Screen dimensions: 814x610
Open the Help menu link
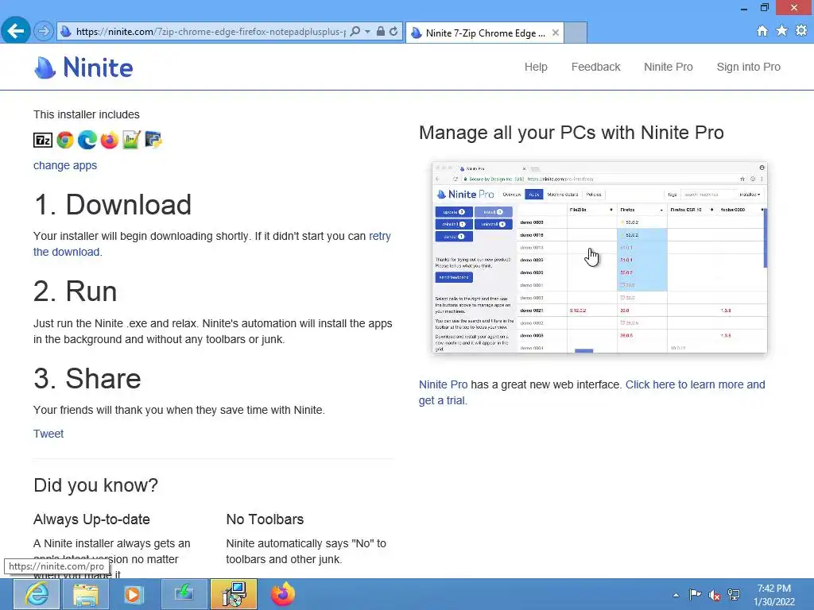(x=536, y=67)
